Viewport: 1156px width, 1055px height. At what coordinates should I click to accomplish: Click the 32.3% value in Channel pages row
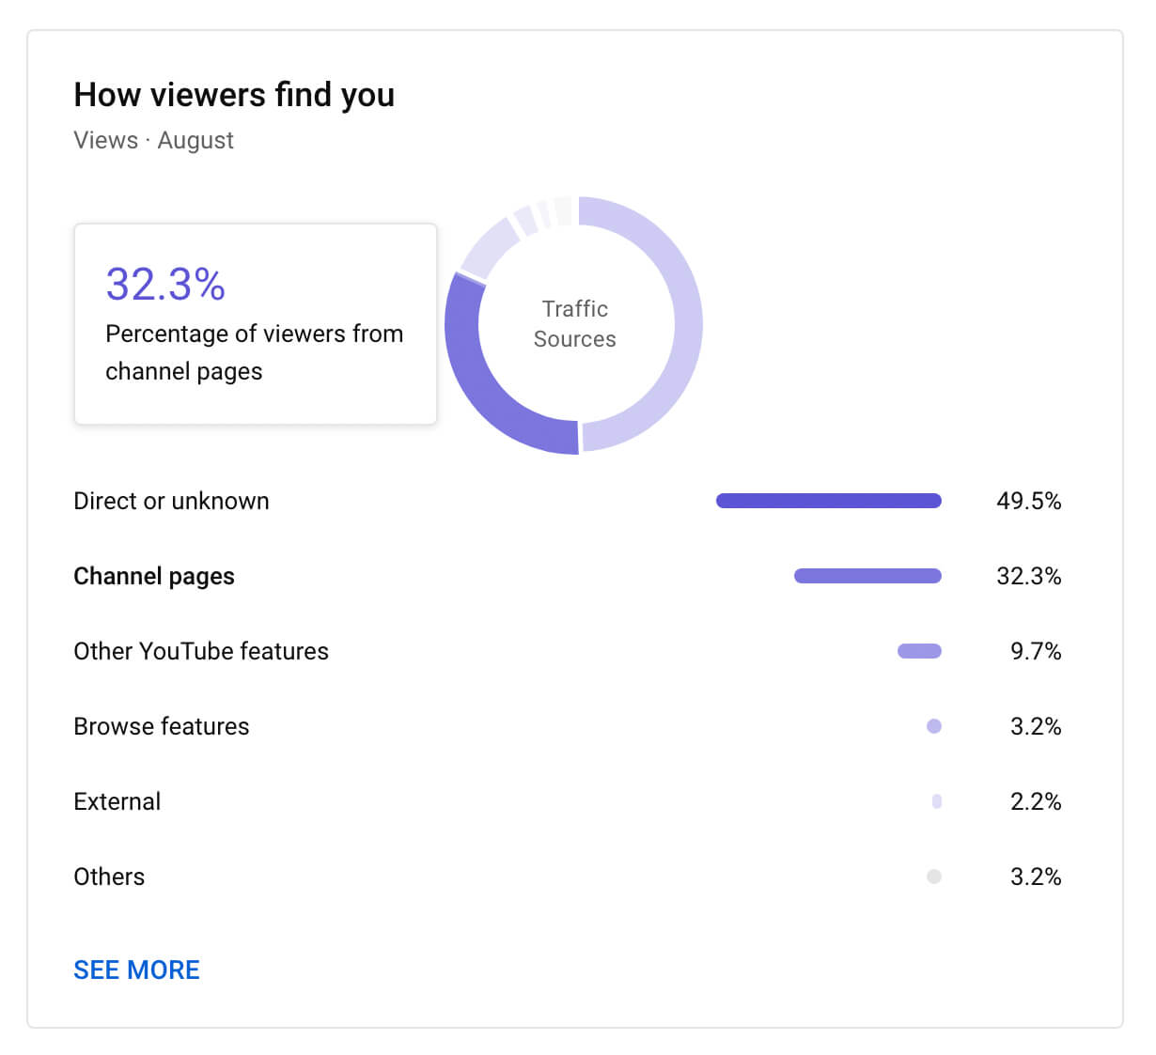[x=1028, y=576]
